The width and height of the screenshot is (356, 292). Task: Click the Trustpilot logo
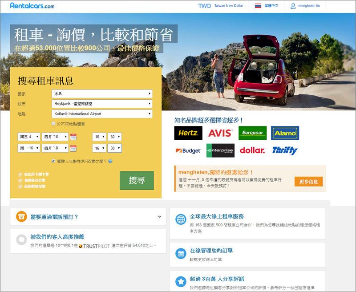(x=94, y=246)
